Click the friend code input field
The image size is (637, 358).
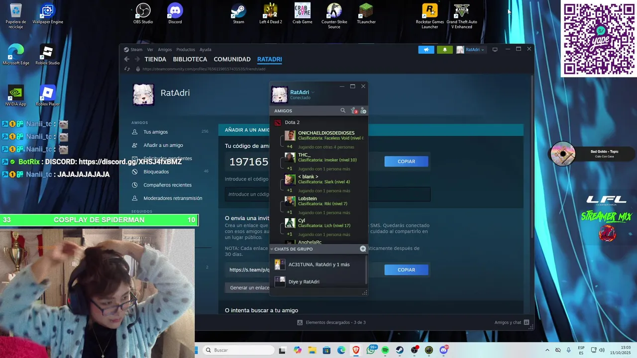click(327, 194)
